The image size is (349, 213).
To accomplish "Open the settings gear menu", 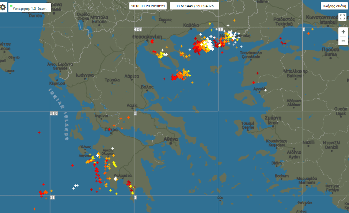I will [3, 7].
